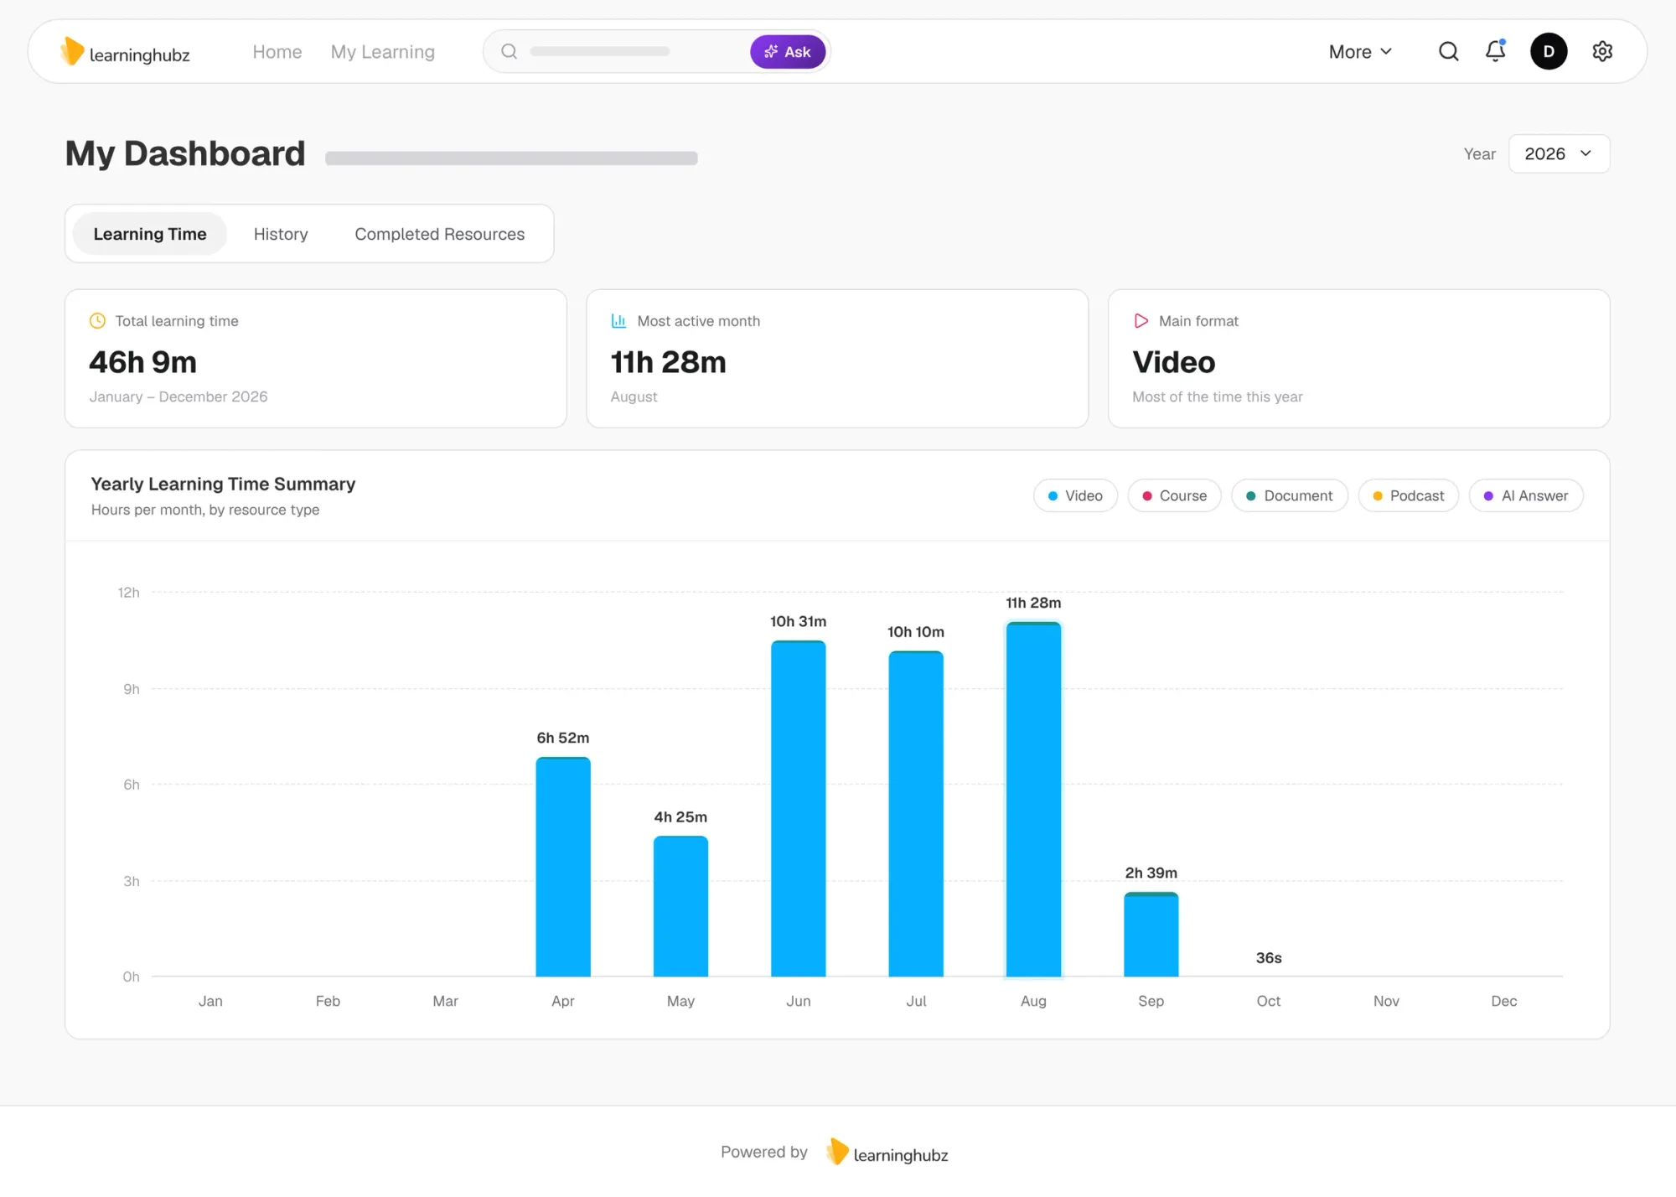This screenshot has height=1197, width=1676.
Task: Toggle the Video legend filter
Action: tap(1075, 495)
